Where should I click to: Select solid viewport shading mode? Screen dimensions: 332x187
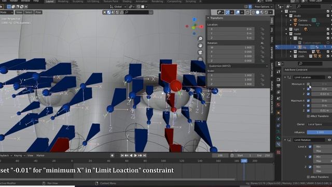point(257,12)
